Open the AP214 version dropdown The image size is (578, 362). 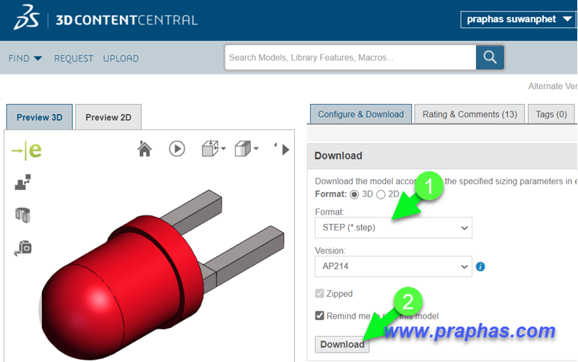tap(393, 267)
